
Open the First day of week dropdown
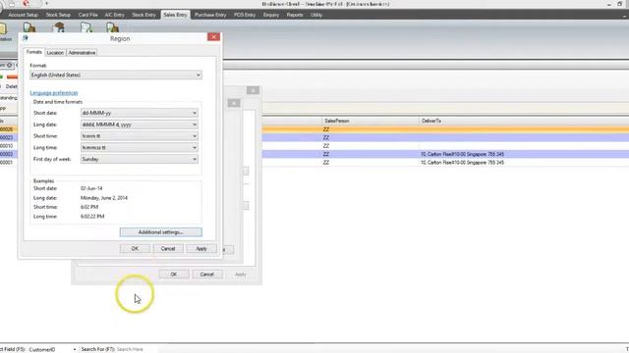pyautogui.click(x=140, y=159)
